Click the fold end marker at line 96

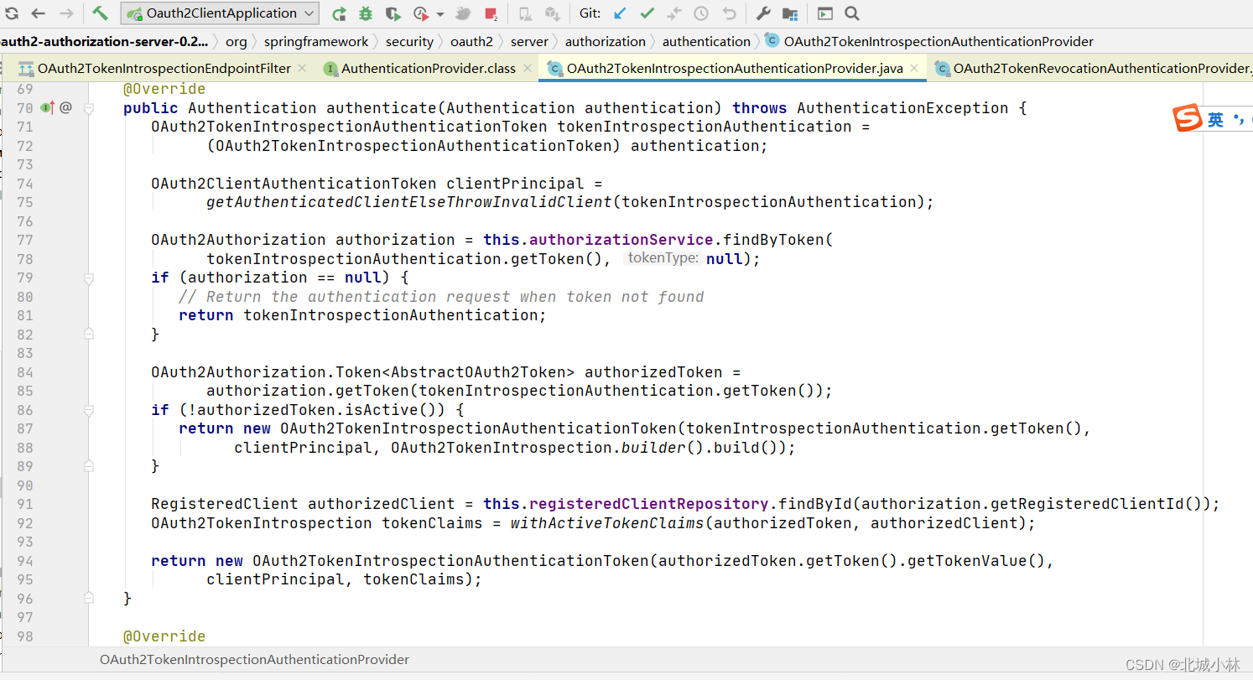click(89, 599)
